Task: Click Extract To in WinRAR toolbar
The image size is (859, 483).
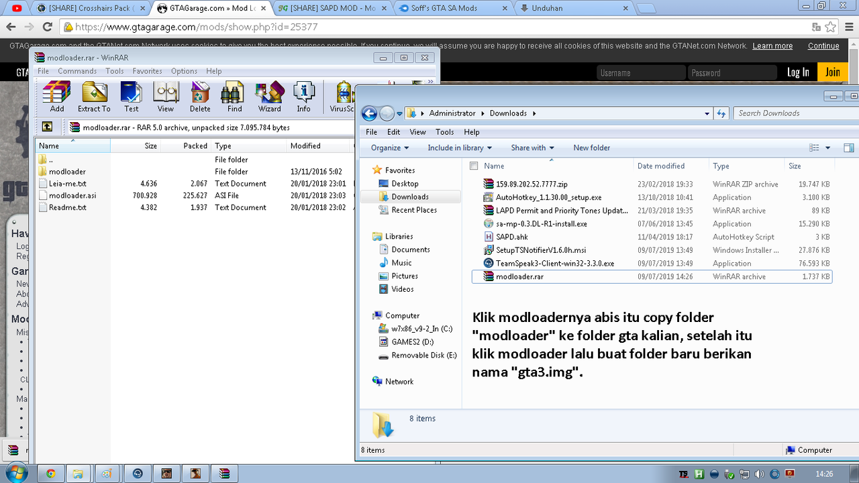Action: 94,97
